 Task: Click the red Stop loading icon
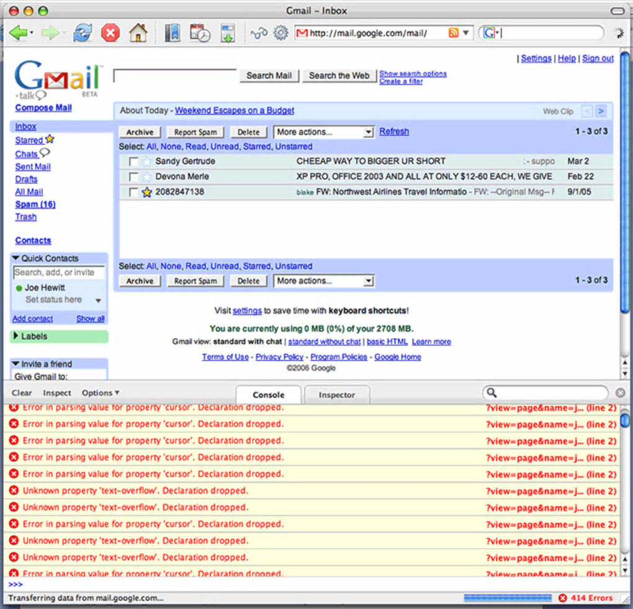(110, 33)
